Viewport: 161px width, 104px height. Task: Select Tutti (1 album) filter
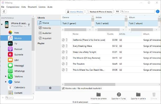(x=143, y=23)
